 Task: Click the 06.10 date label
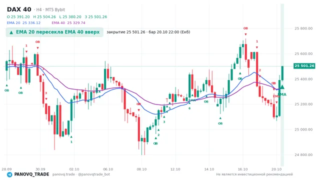[108, 169]
